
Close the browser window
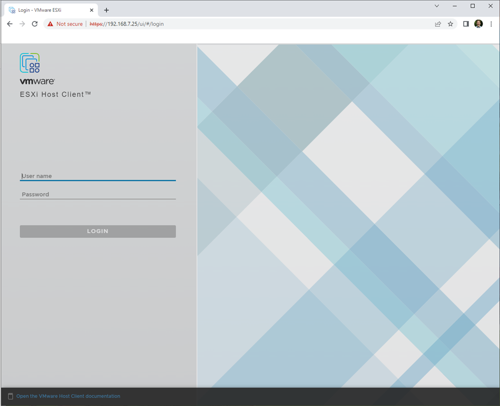(490, 6)
